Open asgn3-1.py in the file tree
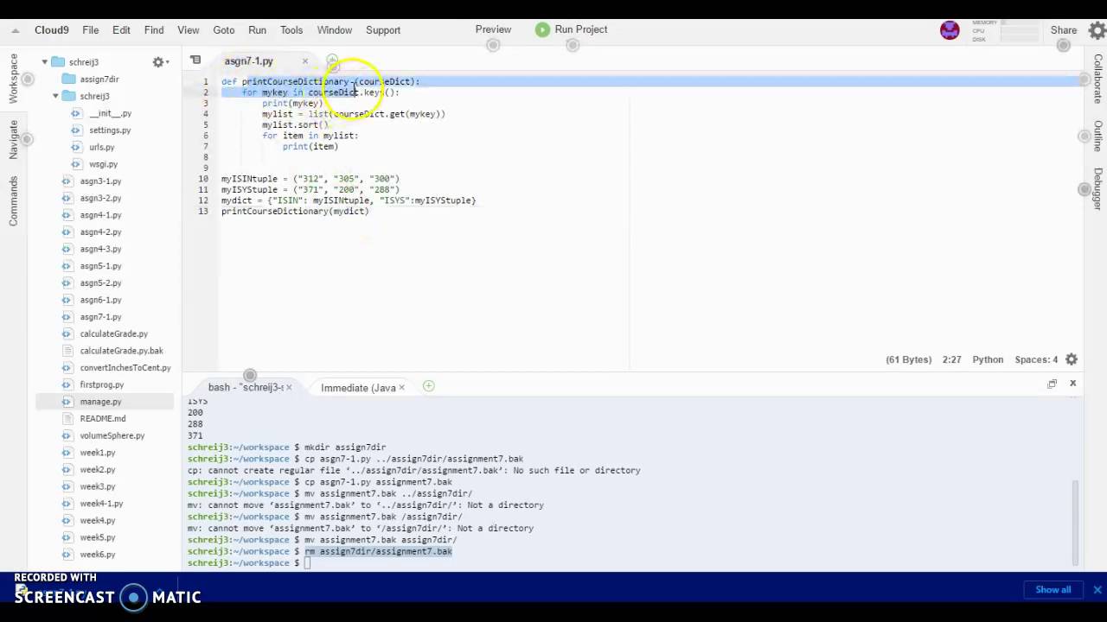 [x=100, y=181]
